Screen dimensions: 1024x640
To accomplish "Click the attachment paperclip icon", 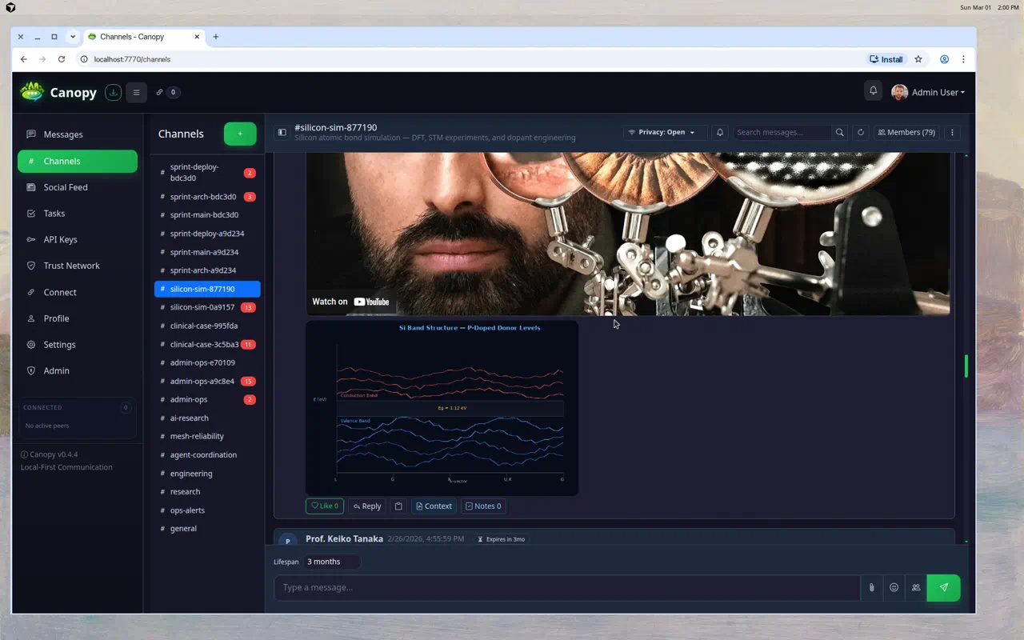I will coord(871,587).
